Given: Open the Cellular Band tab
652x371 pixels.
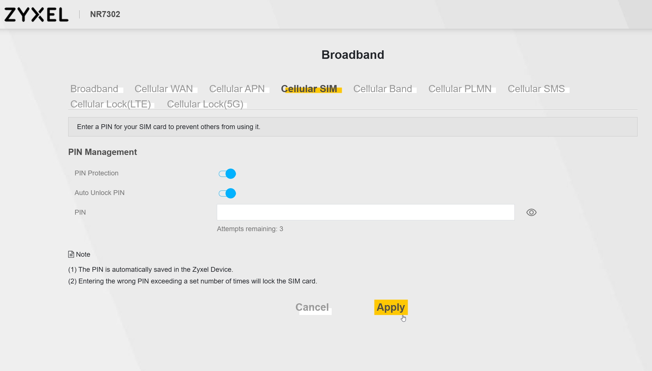Looking at the screenshot, I should tap(382, 89).
